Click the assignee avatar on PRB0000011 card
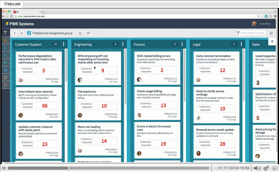 point(80,150)
